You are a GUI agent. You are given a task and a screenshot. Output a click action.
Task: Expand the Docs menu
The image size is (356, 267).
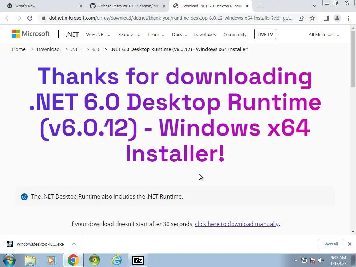point(179,34)
